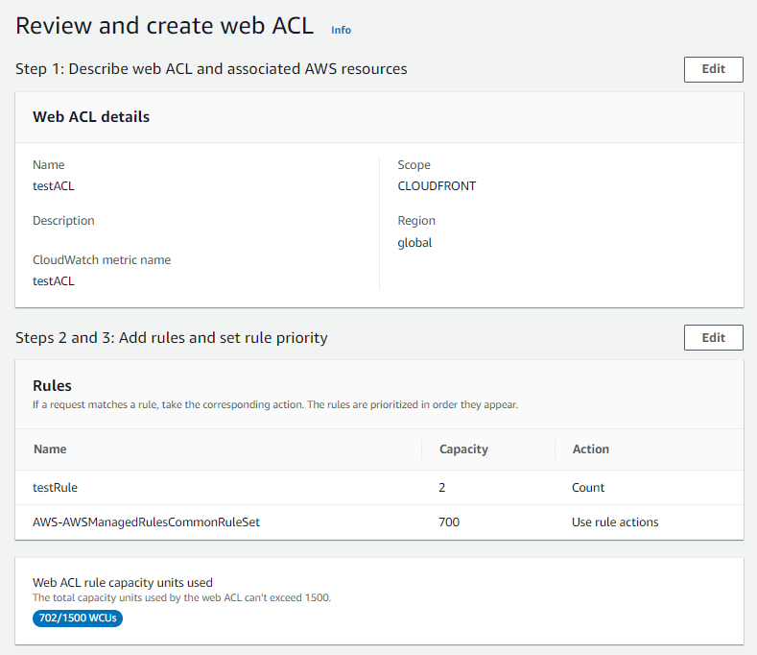The width and height of the screenshot is (757, 655).
Task: Click the Web ACL details panel heading
Action: (91, 117)
